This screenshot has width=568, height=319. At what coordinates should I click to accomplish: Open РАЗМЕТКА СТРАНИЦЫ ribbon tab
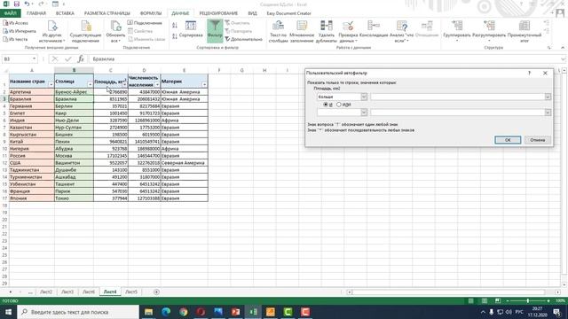(x=106, y=13)
